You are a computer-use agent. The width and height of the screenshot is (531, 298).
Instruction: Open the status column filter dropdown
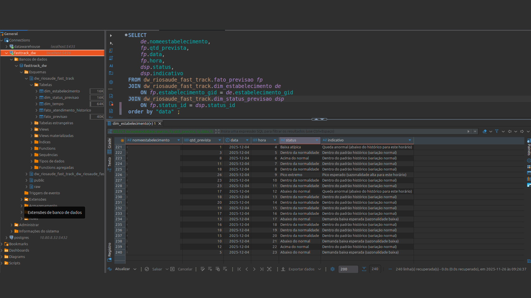tap(316, 140)
